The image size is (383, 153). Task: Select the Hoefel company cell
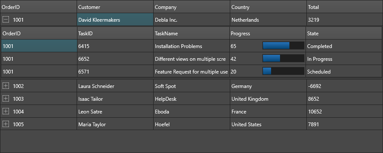click(192, 124)
